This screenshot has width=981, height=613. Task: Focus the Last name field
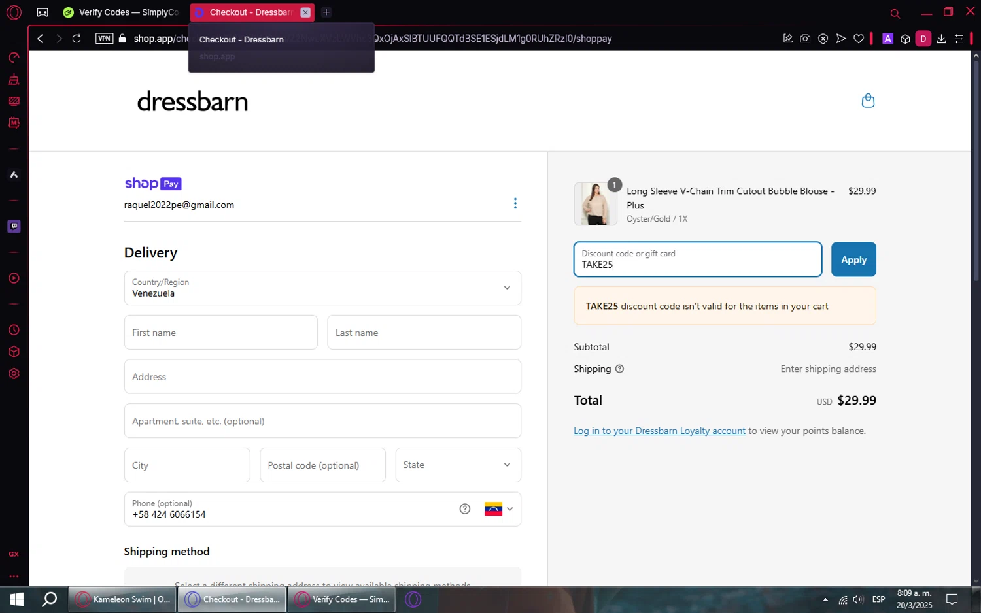tap(424, 333)
